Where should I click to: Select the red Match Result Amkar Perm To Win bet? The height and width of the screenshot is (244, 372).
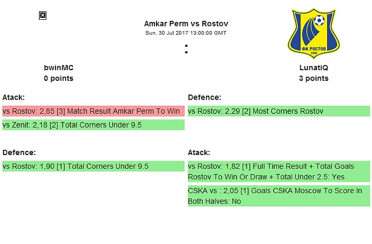tap(93, 111)
